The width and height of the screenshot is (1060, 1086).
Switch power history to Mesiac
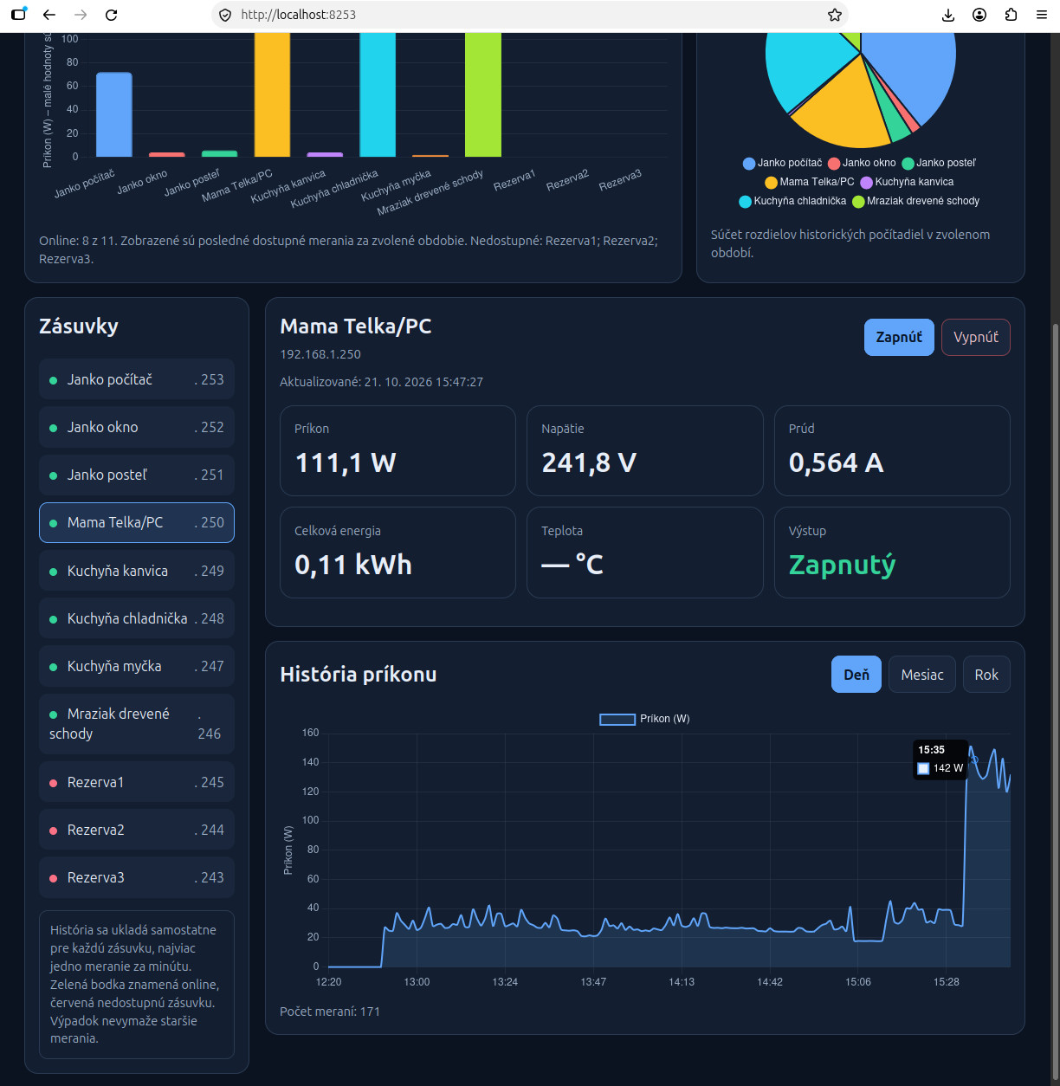pos(922,675)
